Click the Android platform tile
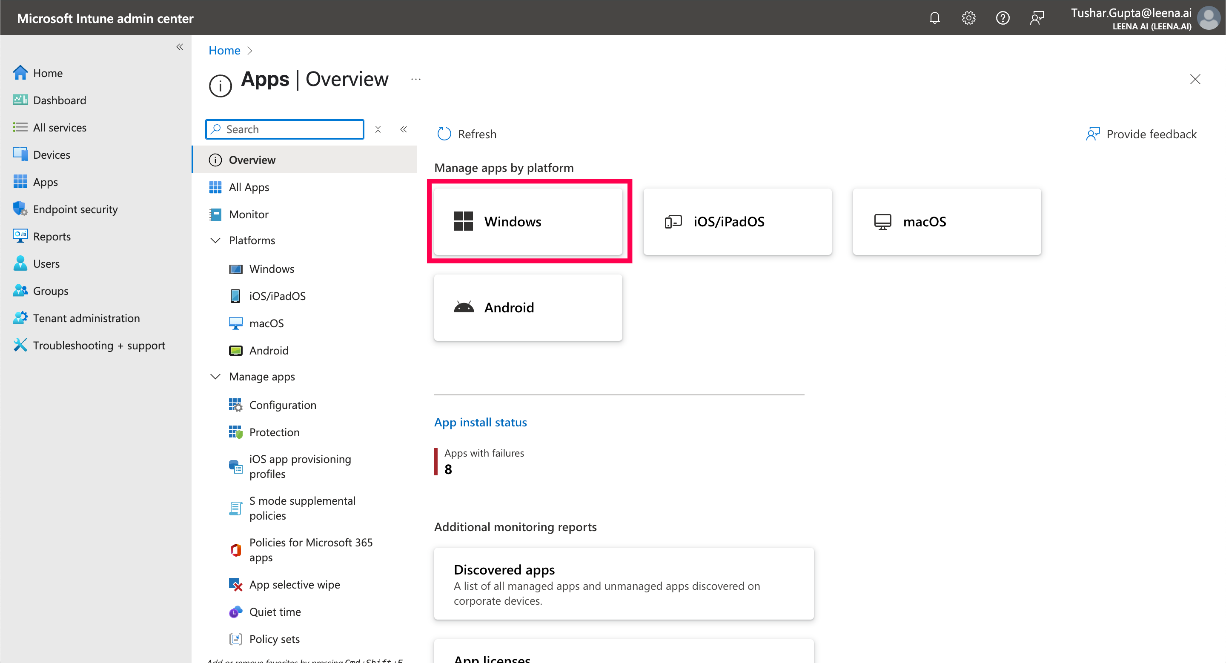 coord(528,308)
